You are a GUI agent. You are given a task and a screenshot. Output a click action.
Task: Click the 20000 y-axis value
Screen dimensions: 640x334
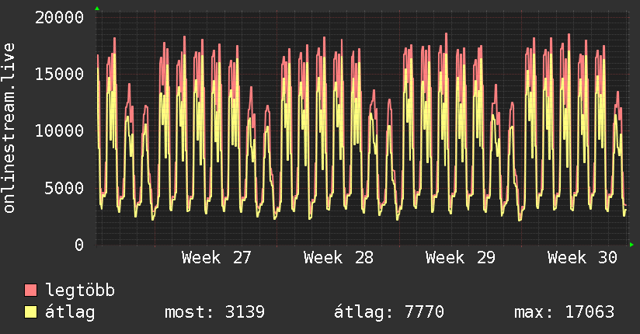59,18
